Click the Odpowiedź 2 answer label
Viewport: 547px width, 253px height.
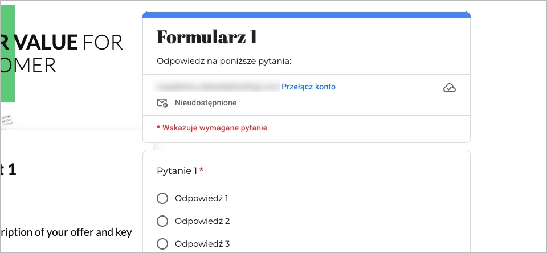[202, 221]
